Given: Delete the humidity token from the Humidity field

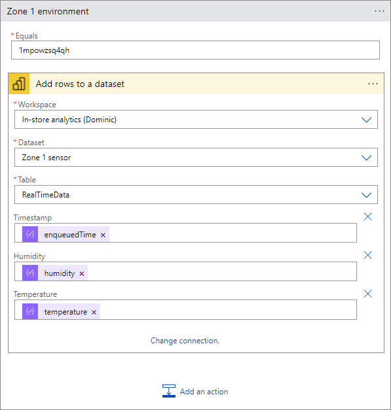Looking at the screenshot, I should 82,274.
